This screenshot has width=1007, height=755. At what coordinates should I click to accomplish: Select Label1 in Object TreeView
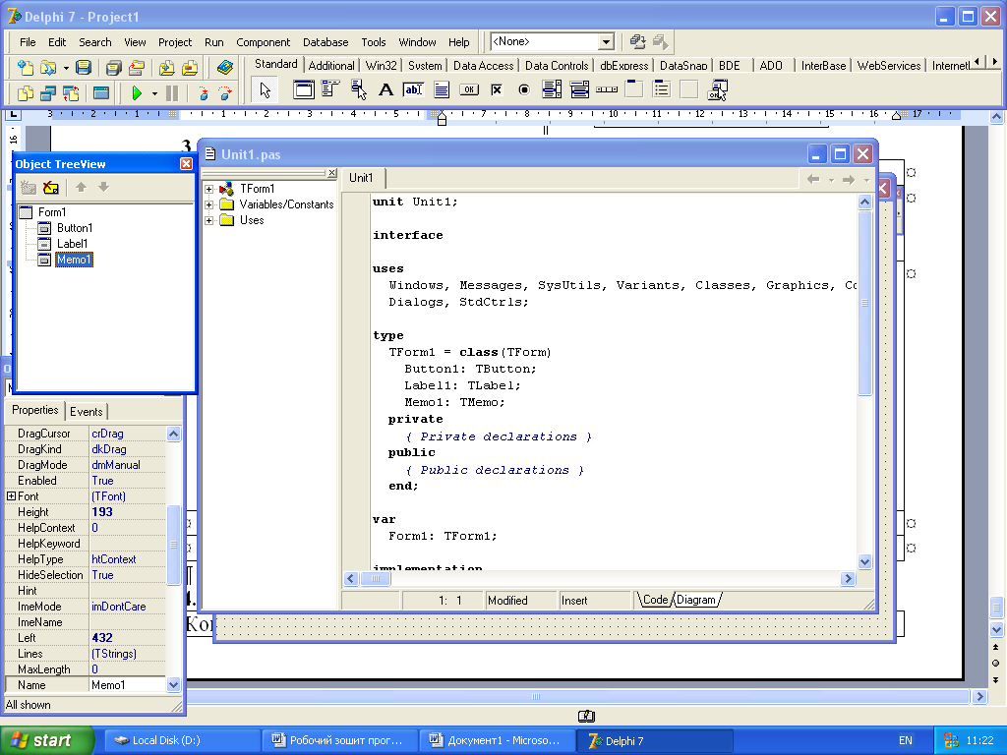coord(72,244)
